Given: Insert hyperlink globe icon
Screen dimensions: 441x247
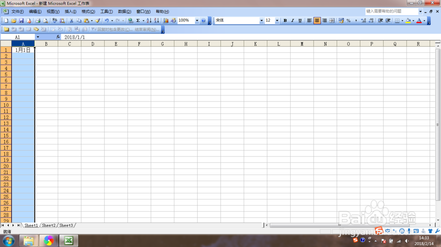Looking at the screenshot, I should pos(131,21).
